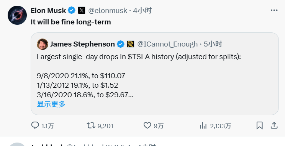Like the post with heart icon

point(147,125)
